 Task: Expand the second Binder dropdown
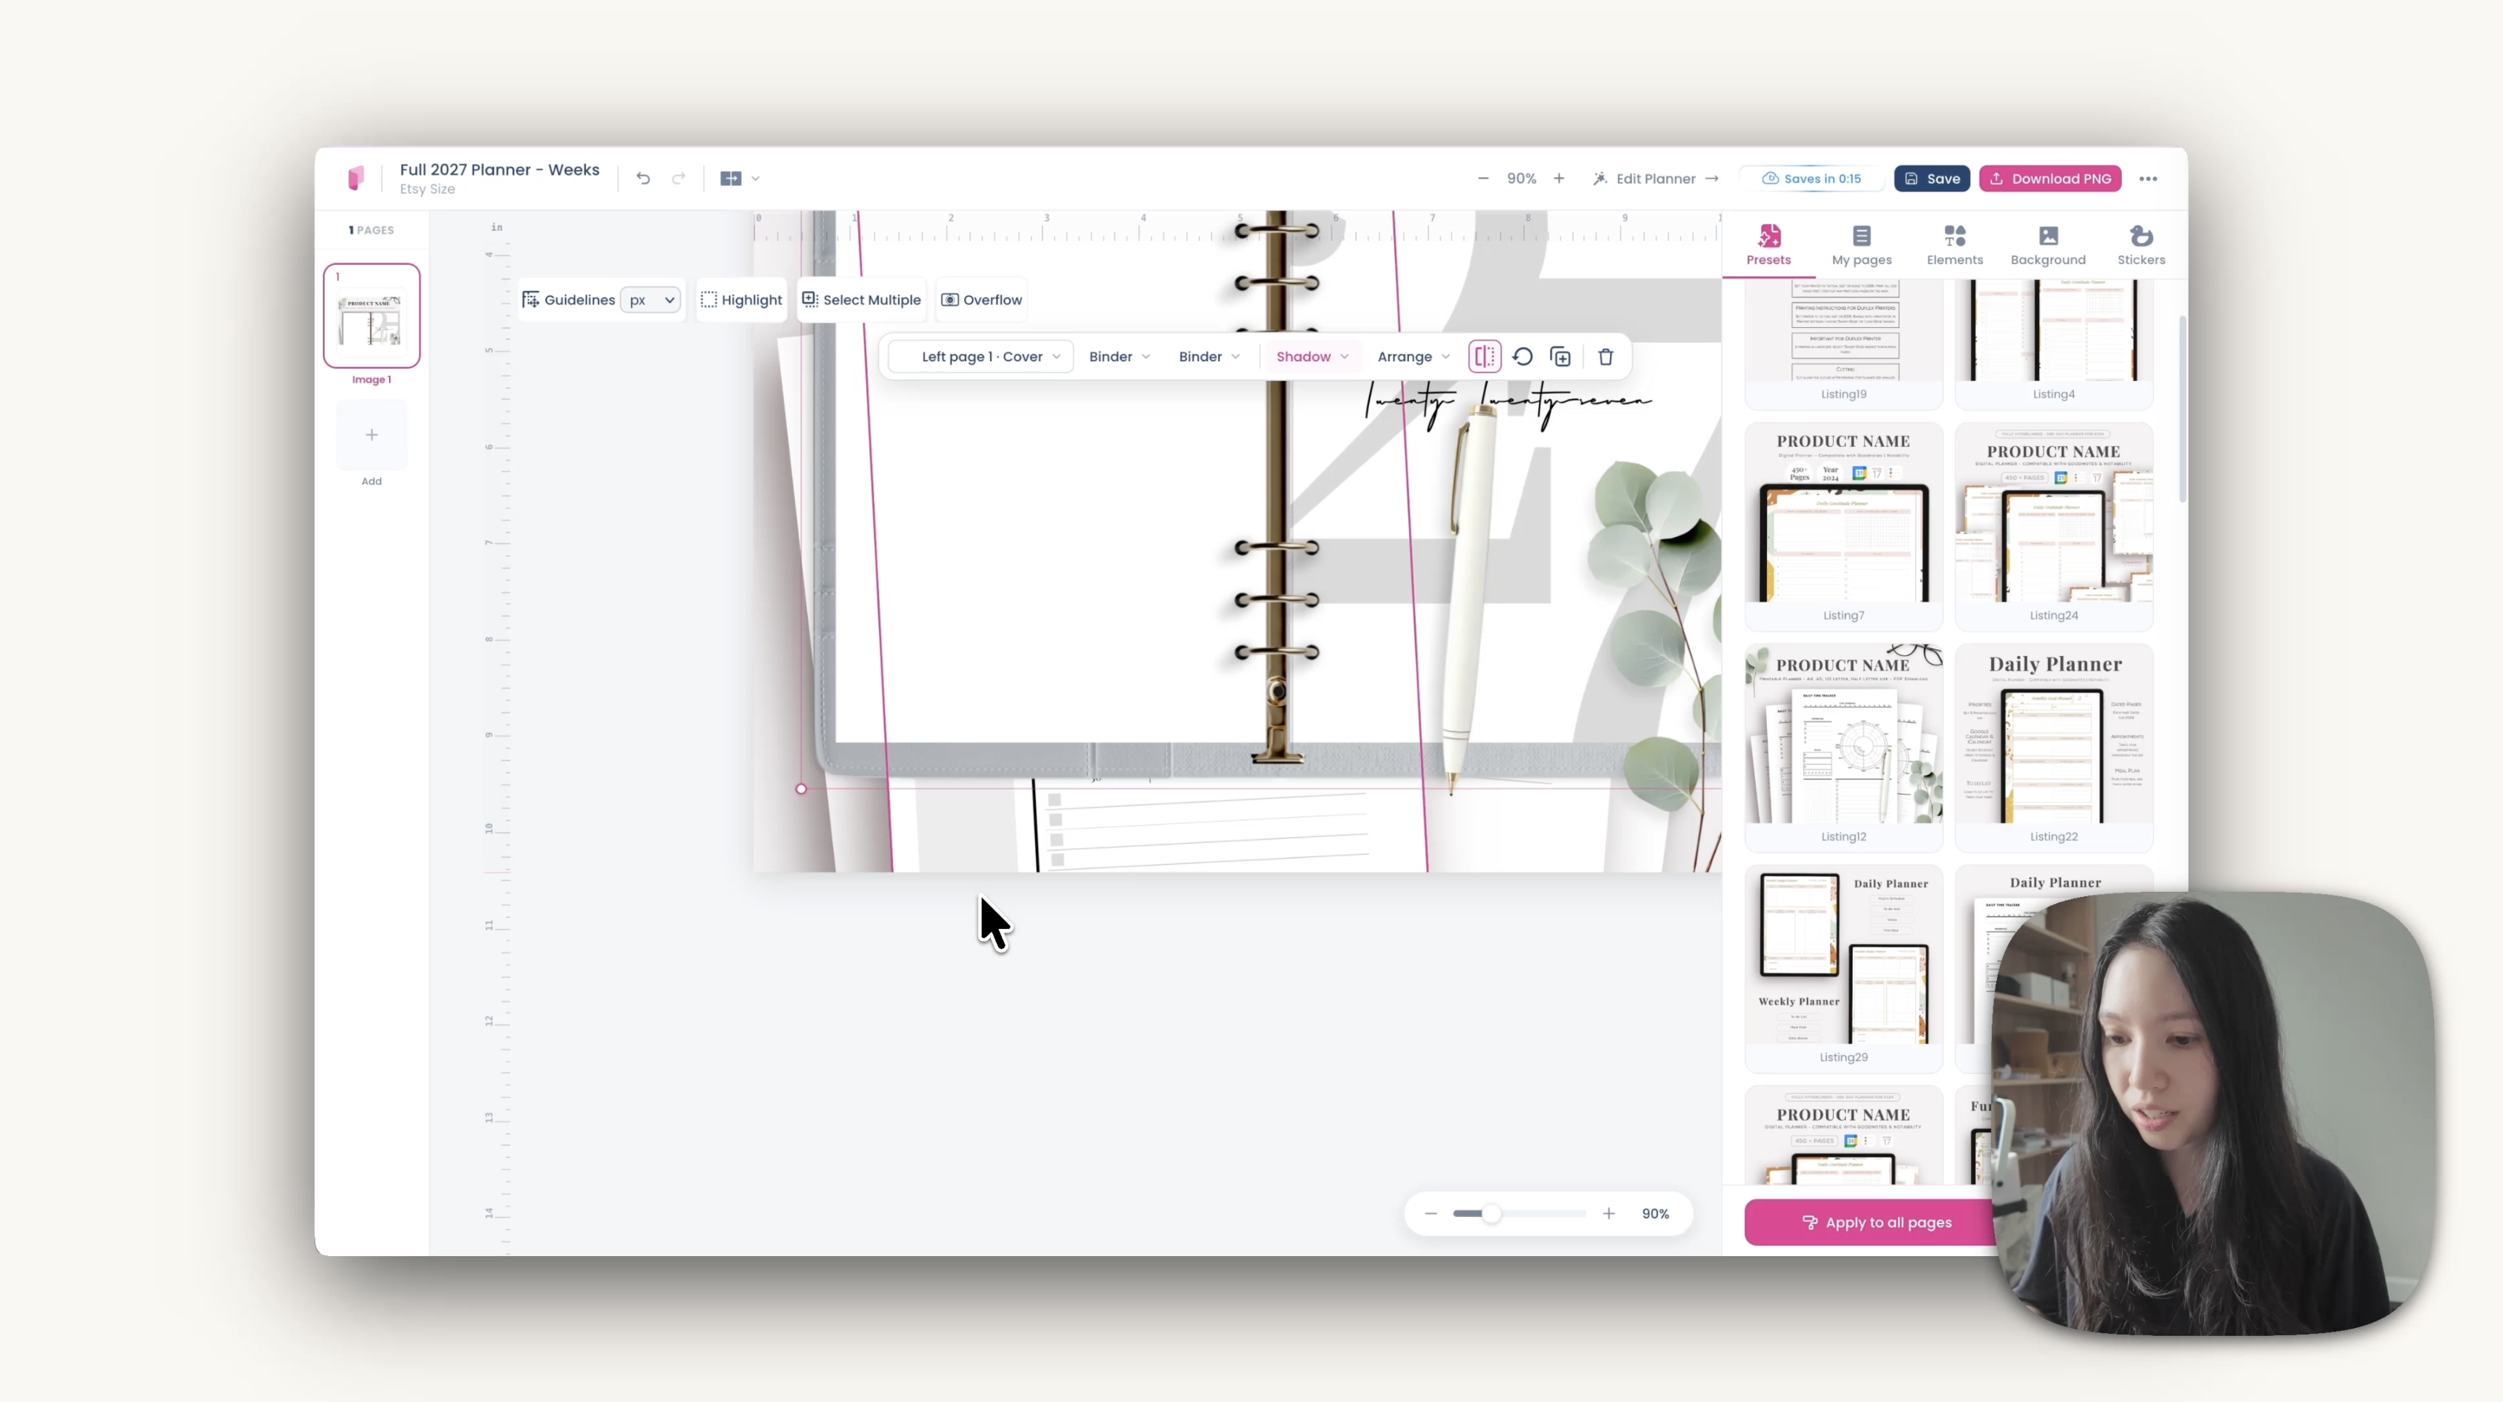click(x=1209, y=356)
